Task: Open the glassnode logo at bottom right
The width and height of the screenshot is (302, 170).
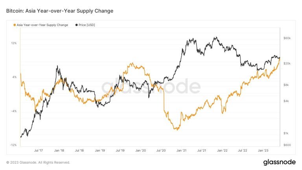Action: (279, 162)
